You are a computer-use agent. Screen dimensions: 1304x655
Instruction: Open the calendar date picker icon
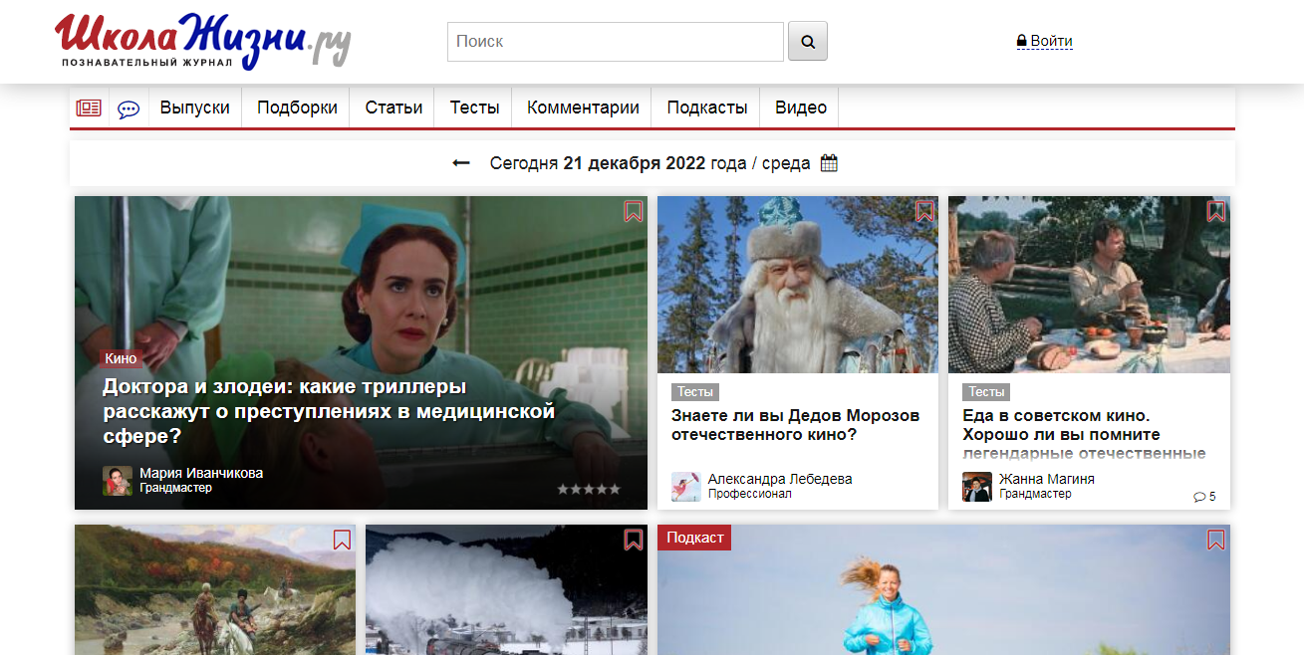pyautogui.click(x=829, y=163)
